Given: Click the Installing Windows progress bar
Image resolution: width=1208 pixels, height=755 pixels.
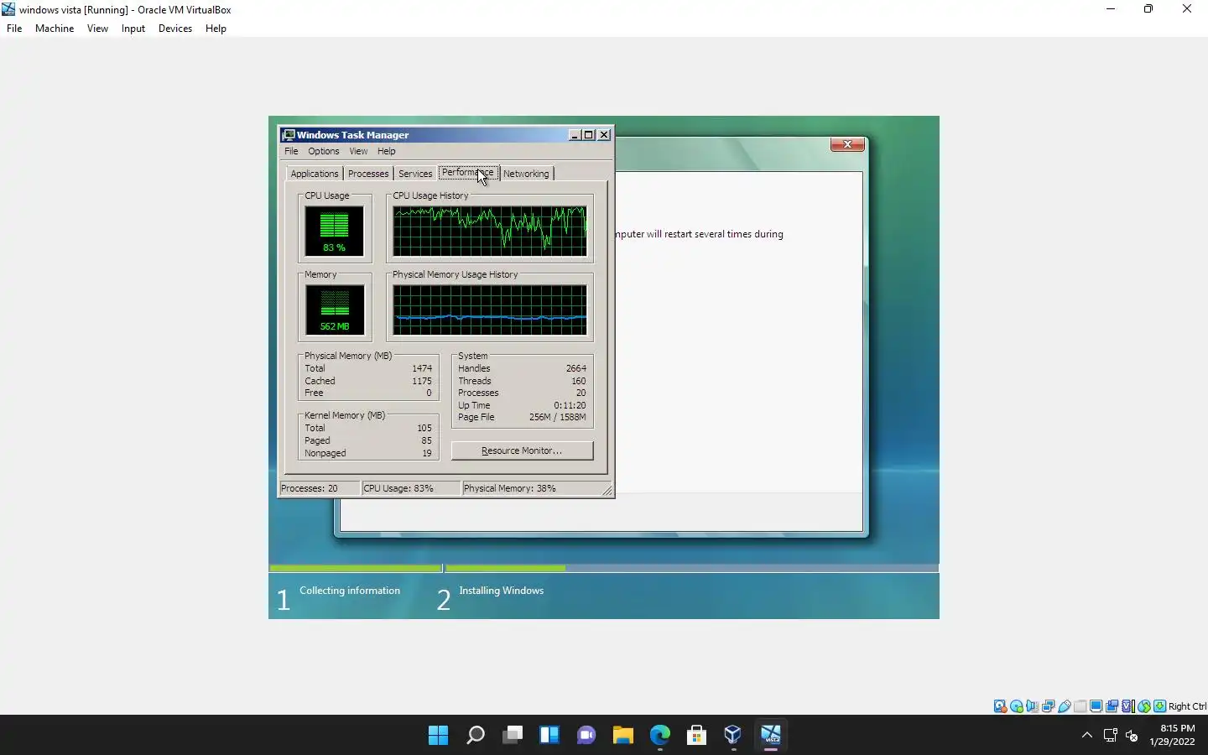Looking at the screenshot, I should point(691,568).
